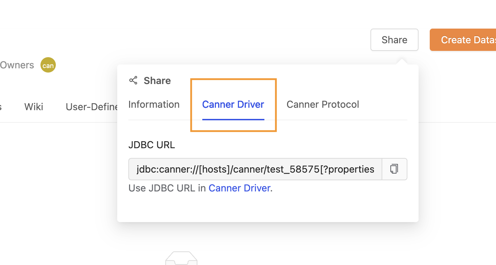The image size is (496, 265).
Task: Click the 'can' owner avatar
Action: click(48, 65)
